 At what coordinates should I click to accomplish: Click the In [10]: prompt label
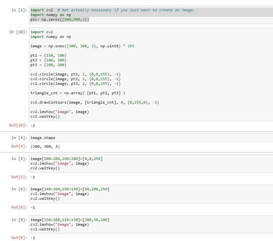pyautogui.click(x=18, y=32)
